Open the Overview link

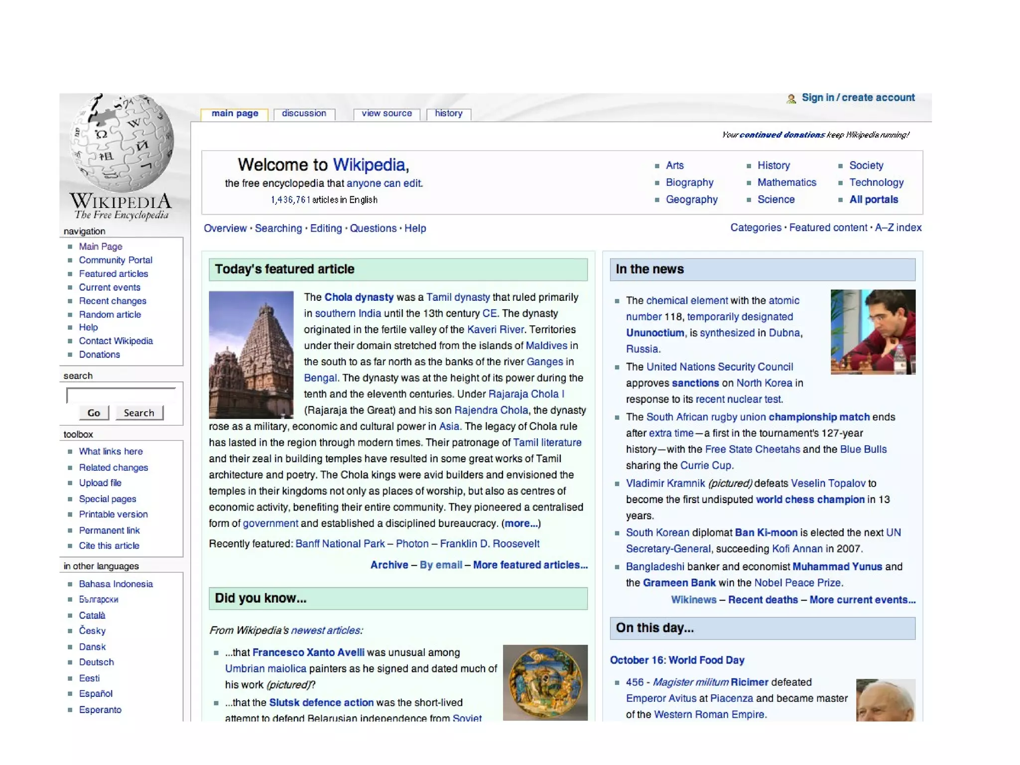[225, 228]
